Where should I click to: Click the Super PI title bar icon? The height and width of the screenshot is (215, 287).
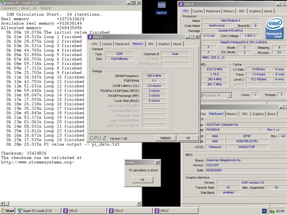point(3,3)
